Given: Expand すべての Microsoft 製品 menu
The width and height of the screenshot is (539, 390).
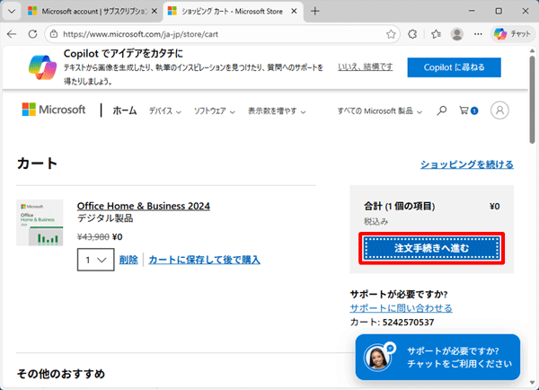Looking at the screenshot, I should tap(378, 111).
